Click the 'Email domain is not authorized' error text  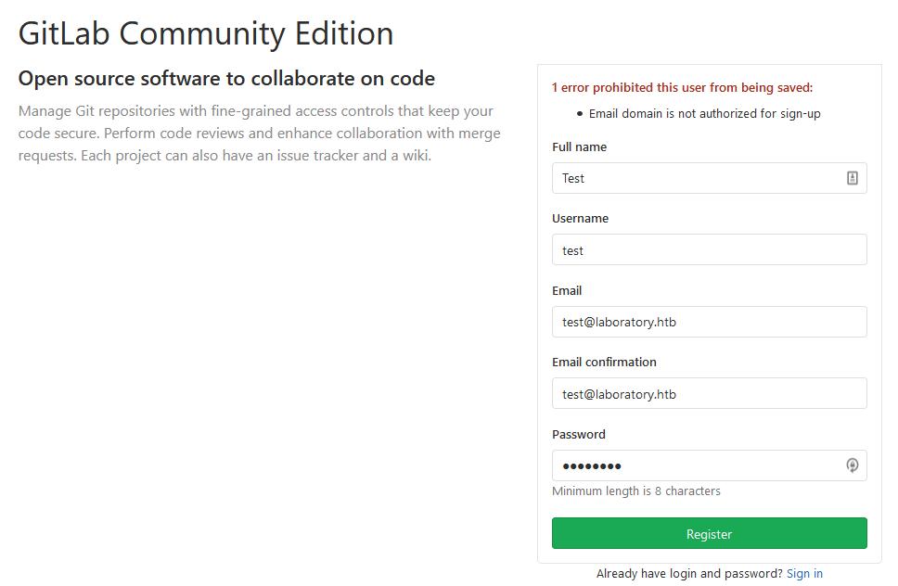pyautogui.click(x=705, y=114)
